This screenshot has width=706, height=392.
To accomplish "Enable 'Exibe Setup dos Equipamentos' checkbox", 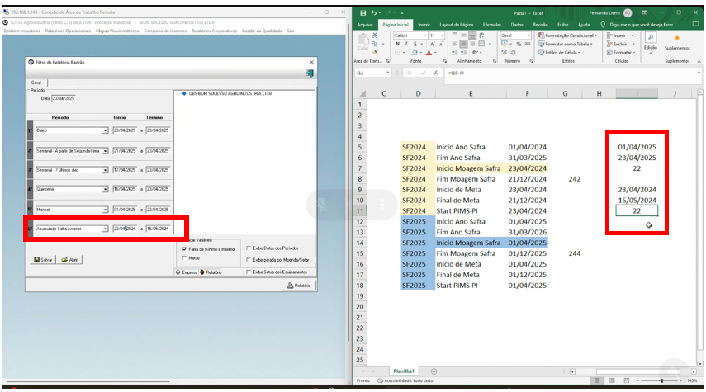I will [x=249, y=272].
